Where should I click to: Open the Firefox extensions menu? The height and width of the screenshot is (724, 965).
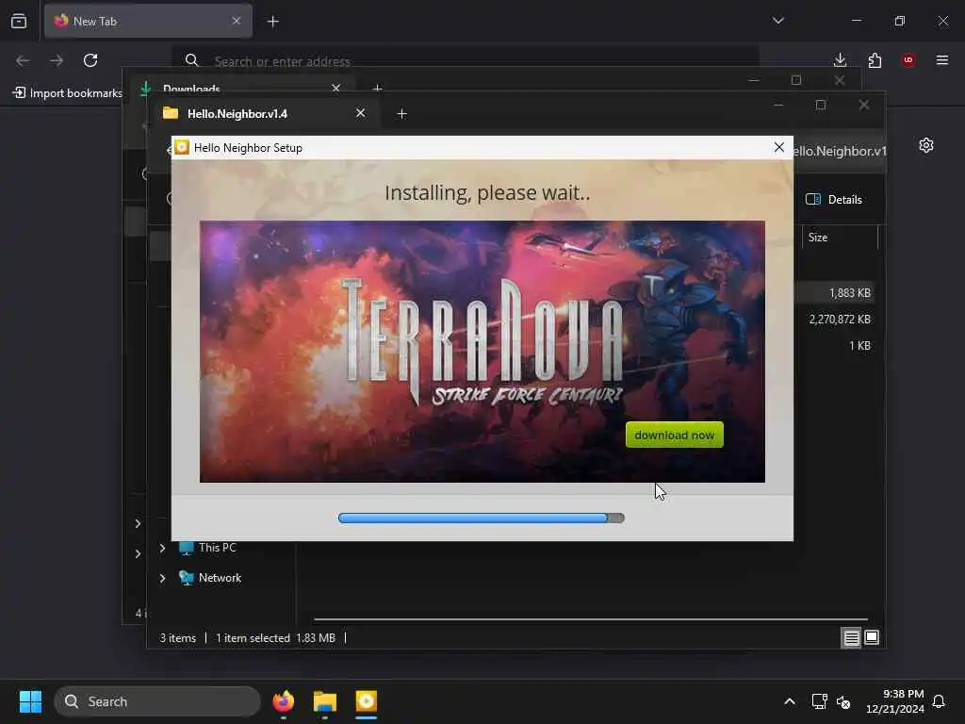coord(875,60)
